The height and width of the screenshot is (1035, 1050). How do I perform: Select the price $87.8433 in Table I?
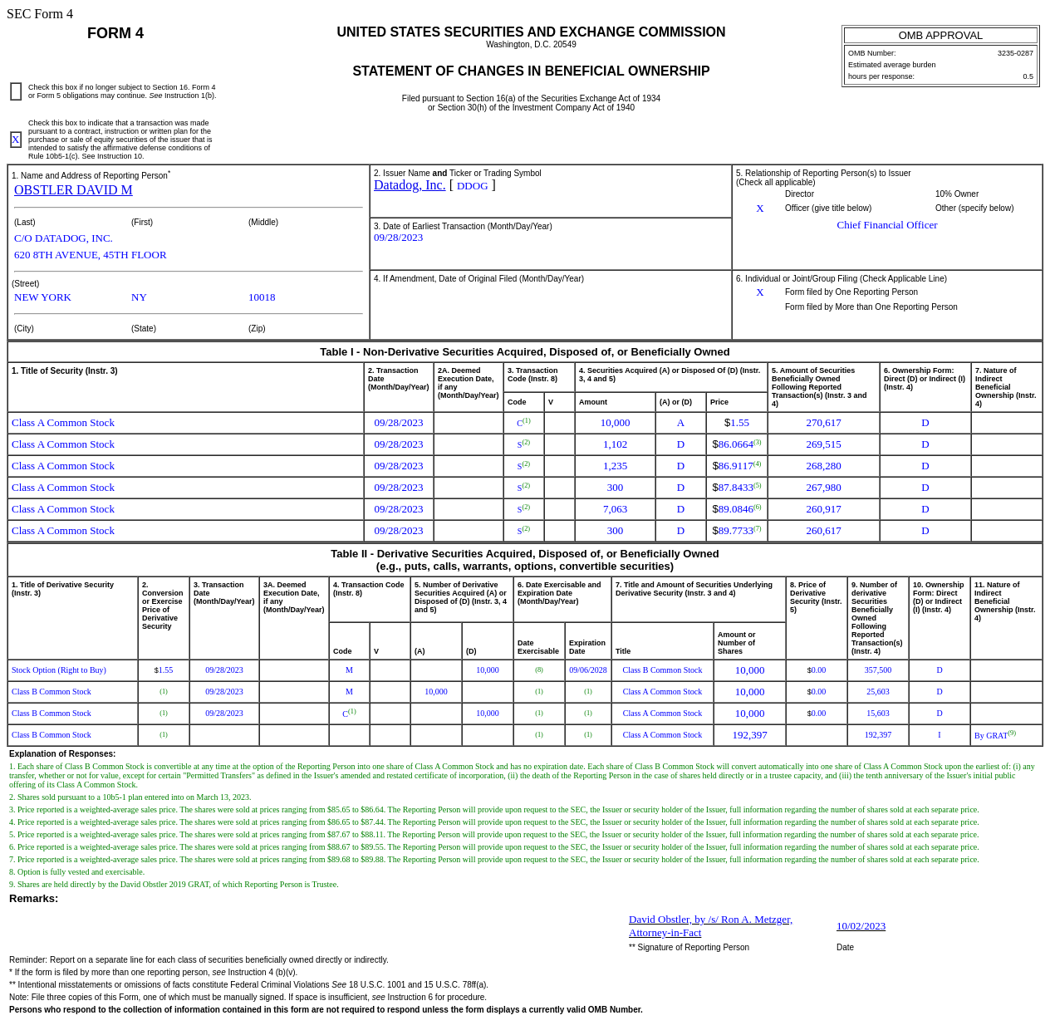737,488
